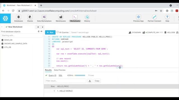Change the SYSADMIN role context
This screenshot has width=179, height=100.
coord(135,32)
